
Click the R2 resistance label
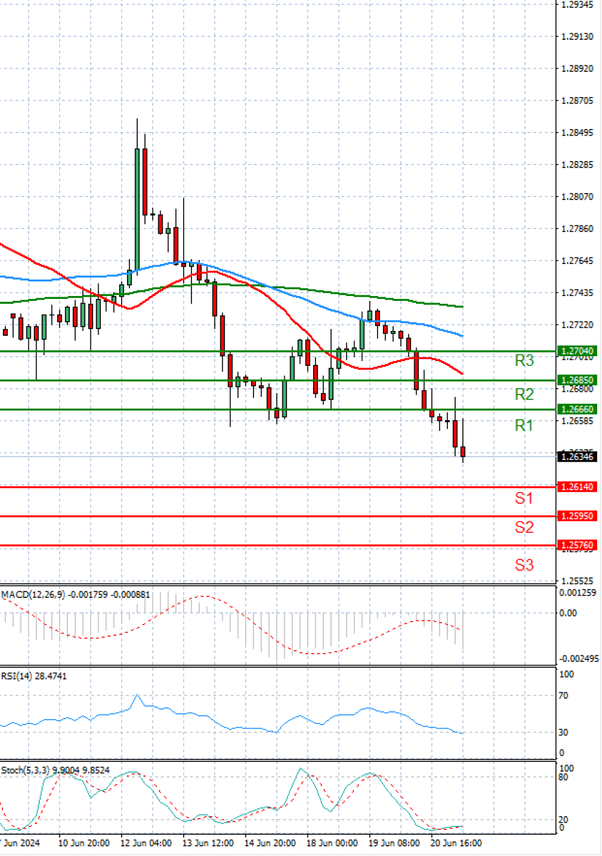(524, 394)
